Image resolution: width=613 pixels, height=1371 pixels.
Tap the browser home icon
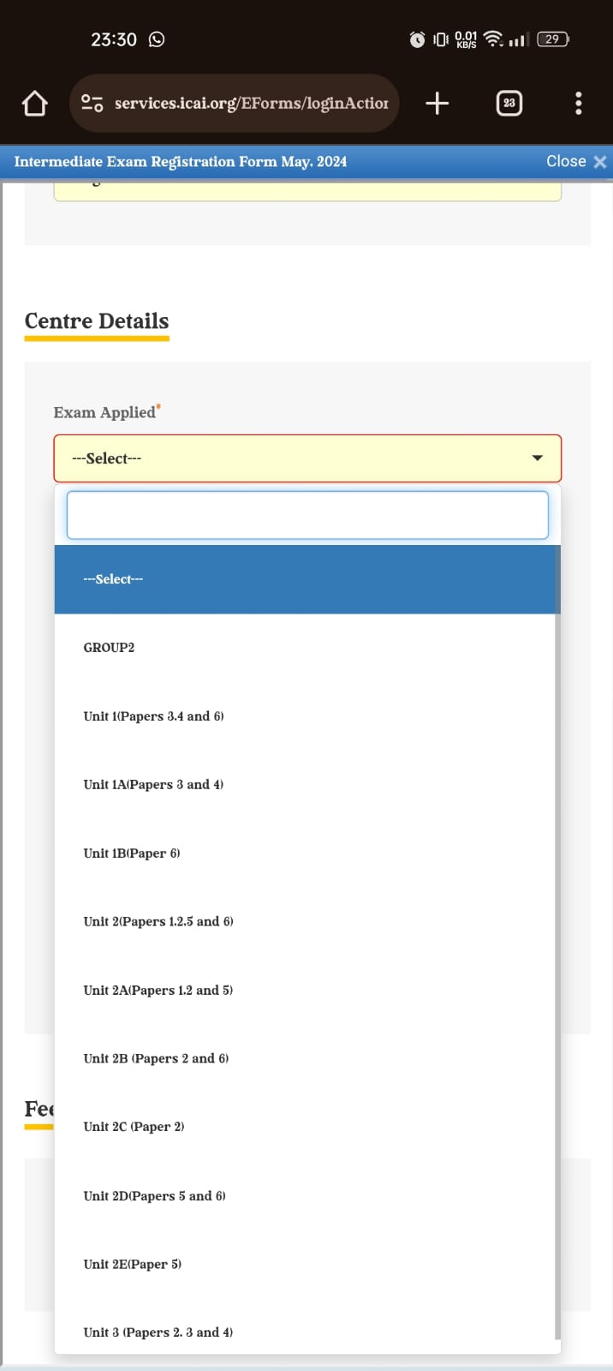pyautogui.click(x=34, y=104)
